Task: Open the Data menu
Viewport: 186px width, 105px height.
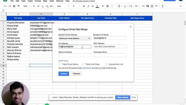Action: point(45,1)
